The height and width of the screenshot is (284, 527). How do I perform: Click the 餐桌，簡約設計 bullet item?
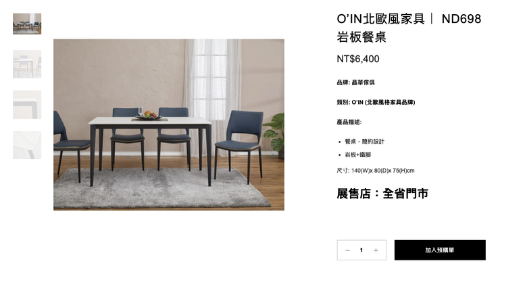[x=364, y=142]
